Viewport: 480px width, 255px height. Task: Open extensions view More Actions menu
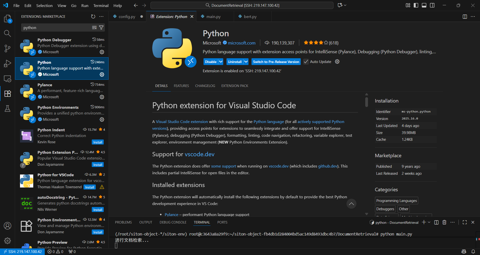click(x=101, y=16)
